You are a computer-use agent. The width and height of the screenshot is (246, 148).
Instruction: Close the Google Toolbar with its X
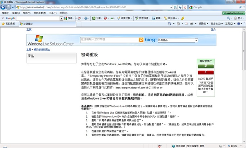pos(3,18)
